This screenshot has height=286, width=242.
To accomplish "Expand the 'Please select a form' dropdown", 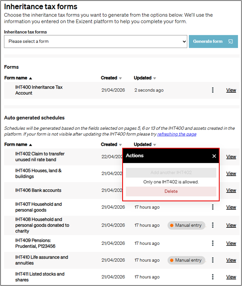I will pyautogui.click(x=95, y=42).
